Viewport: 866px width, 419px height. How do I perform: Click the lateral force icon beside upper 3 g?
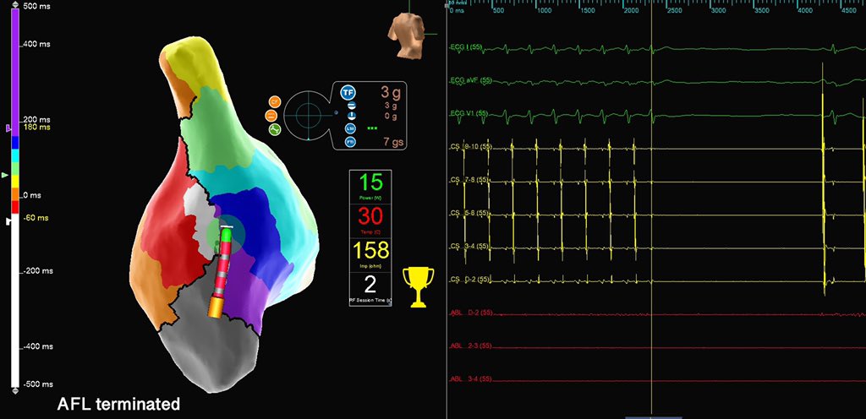(x=350, y=105)
